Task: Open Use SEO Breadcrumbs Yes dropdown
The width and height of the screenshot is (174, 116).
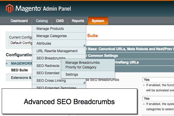Action: 158,80
